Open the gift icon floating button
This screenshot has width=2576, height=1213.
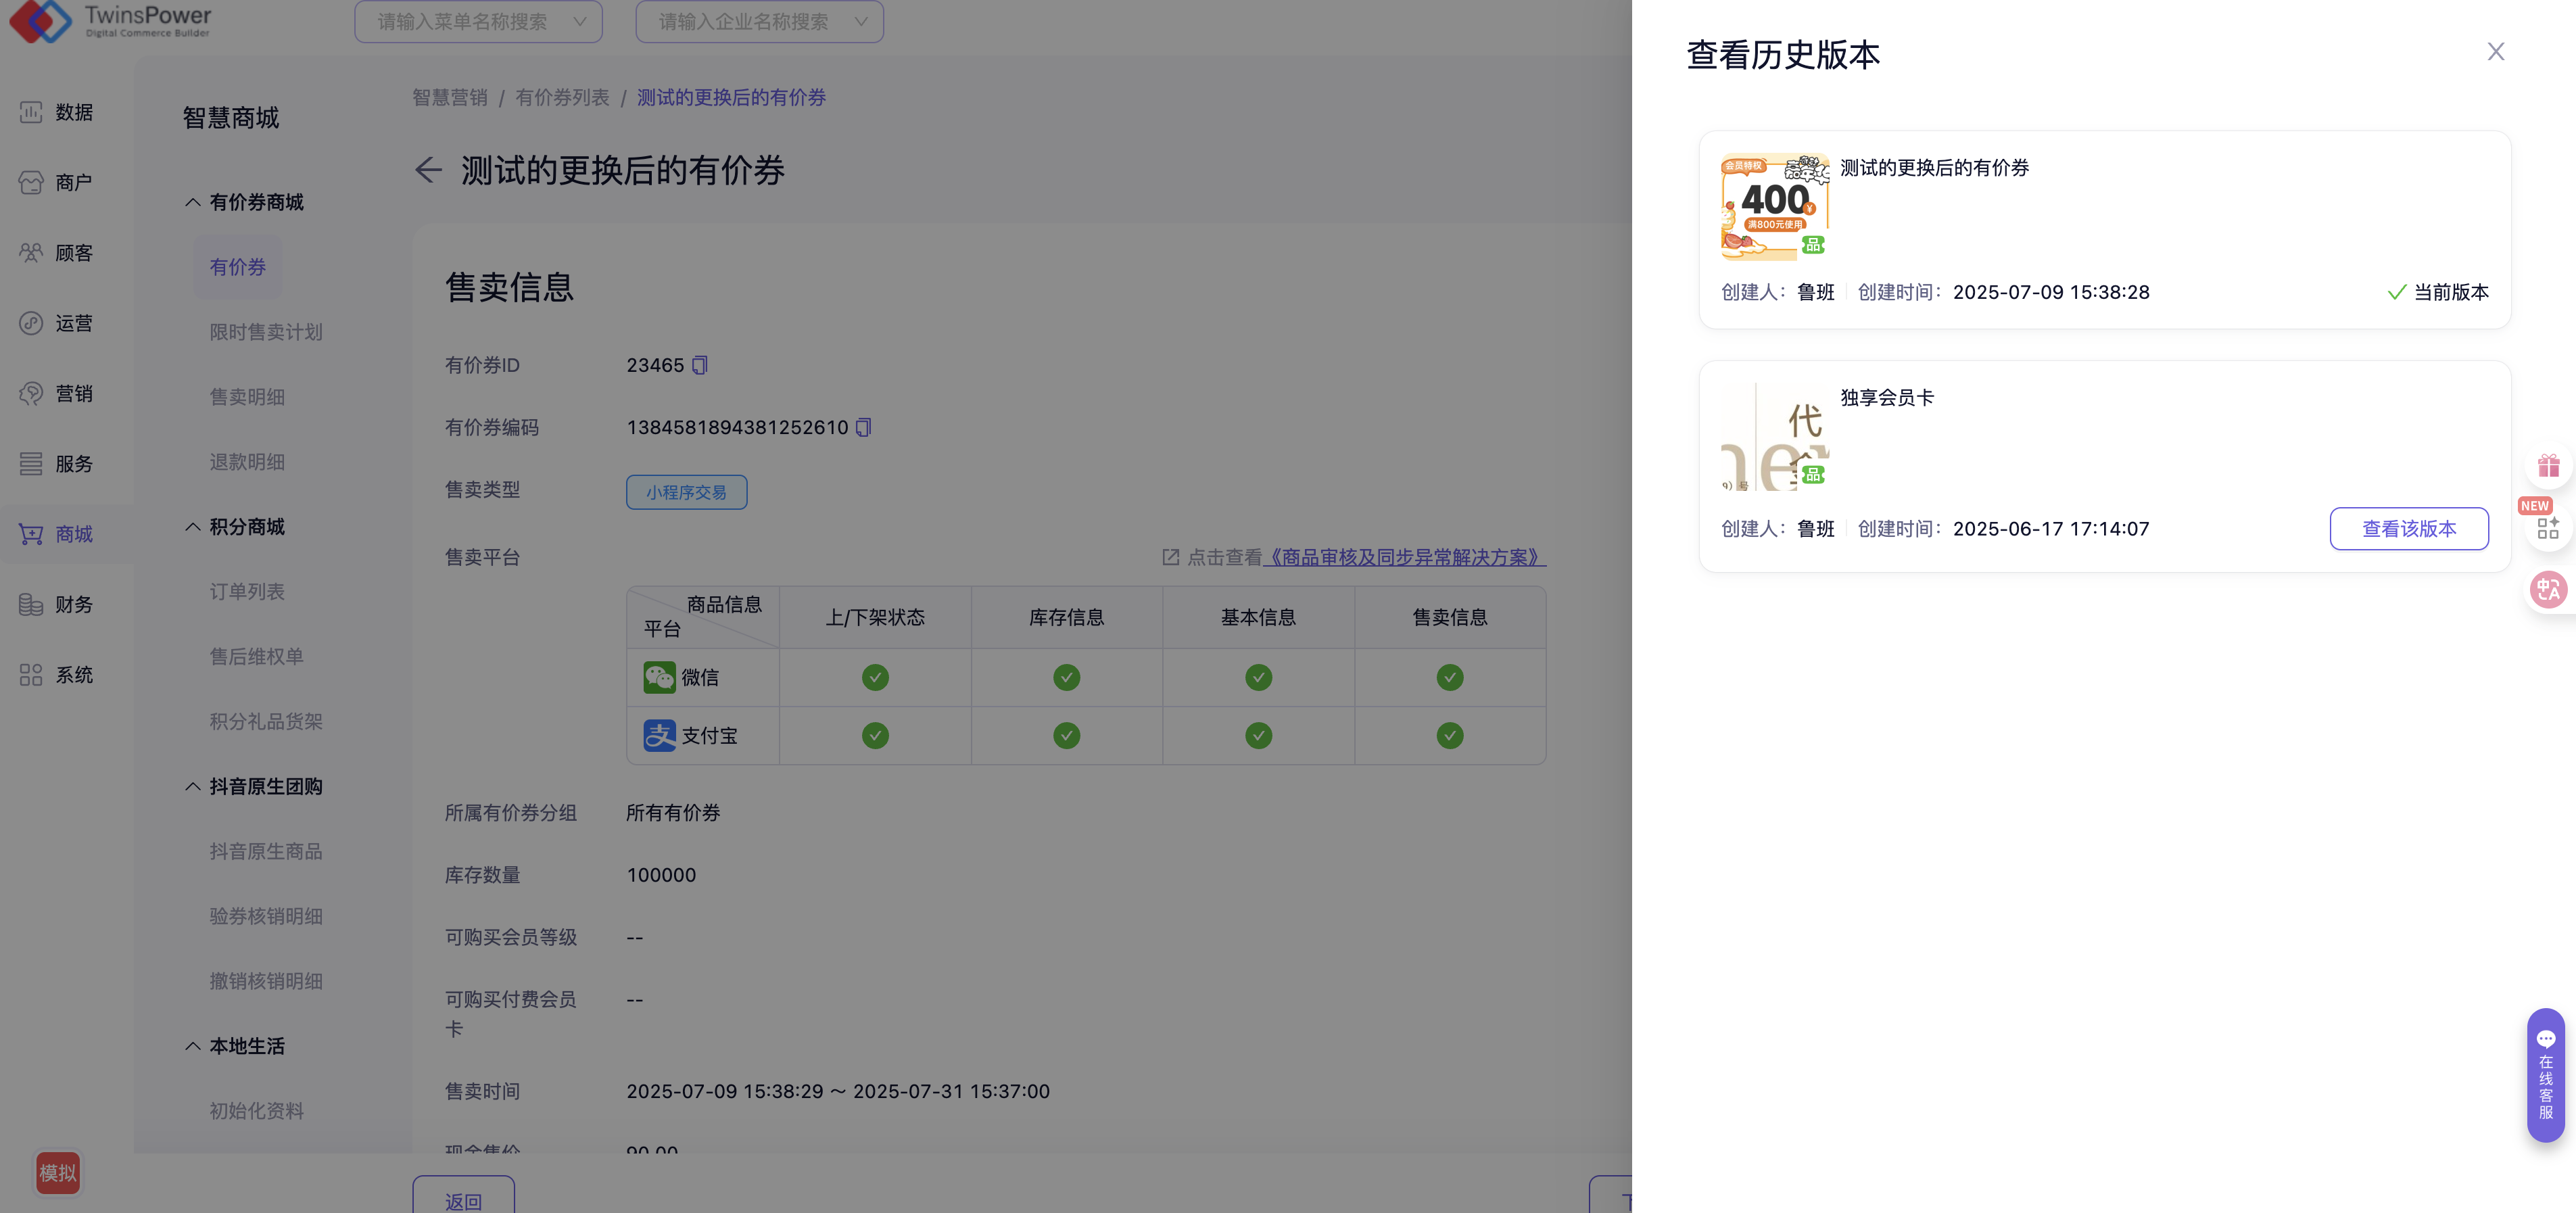coord(2548,466)
